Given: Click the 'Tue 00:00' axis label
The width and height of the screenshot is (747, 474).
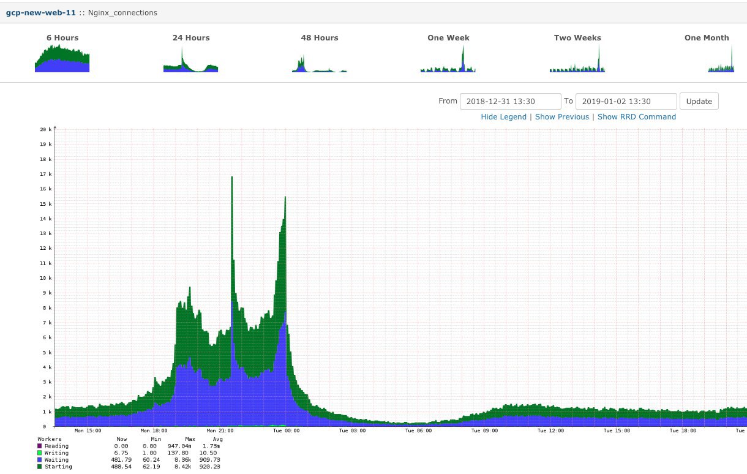Looking at the screenshot, I should pos(287,431).
